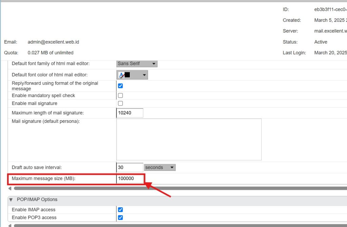
Task: Select the black font color swatch
Action: [127, 75]
